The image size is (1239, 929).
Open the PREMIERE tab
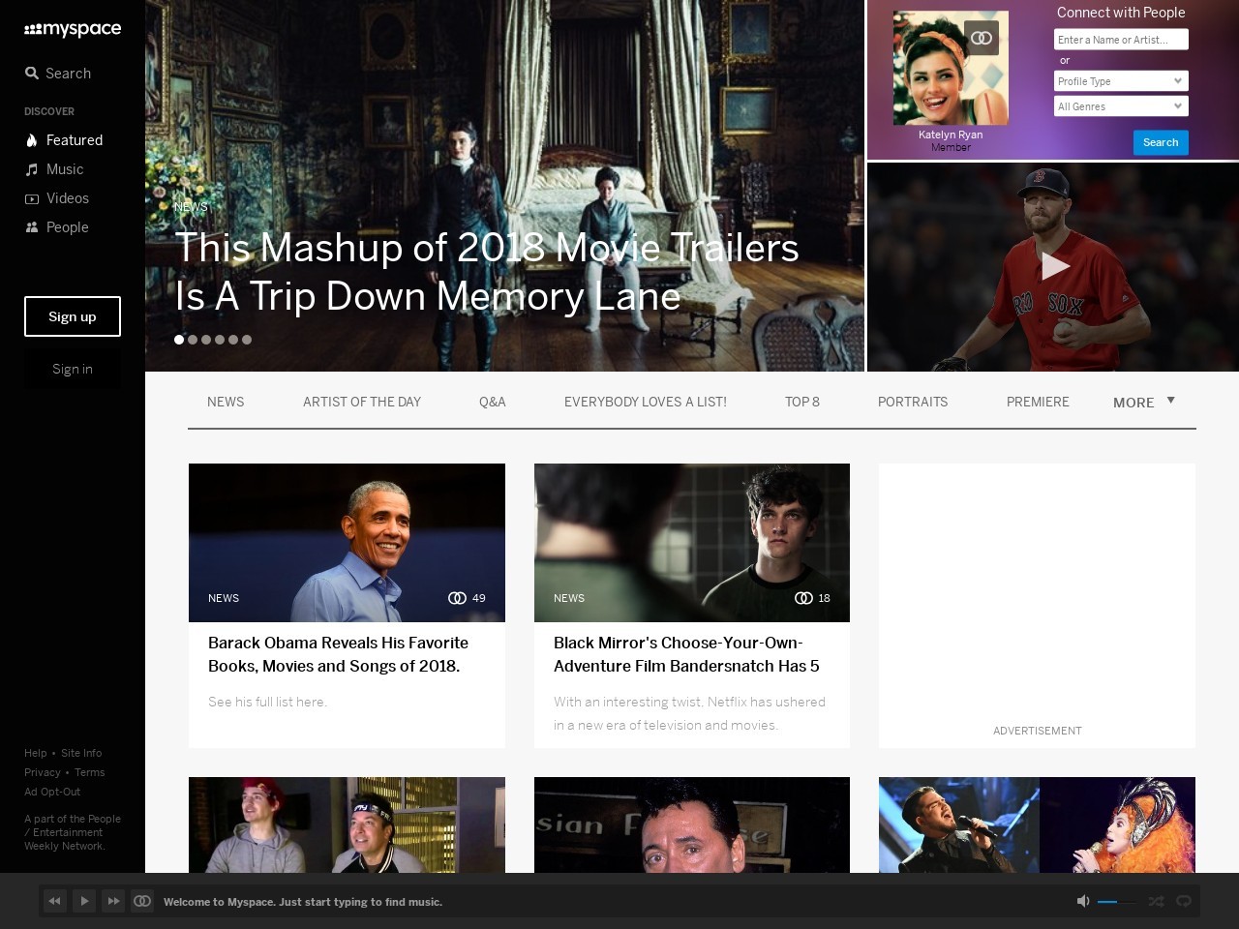point(1038,402)
